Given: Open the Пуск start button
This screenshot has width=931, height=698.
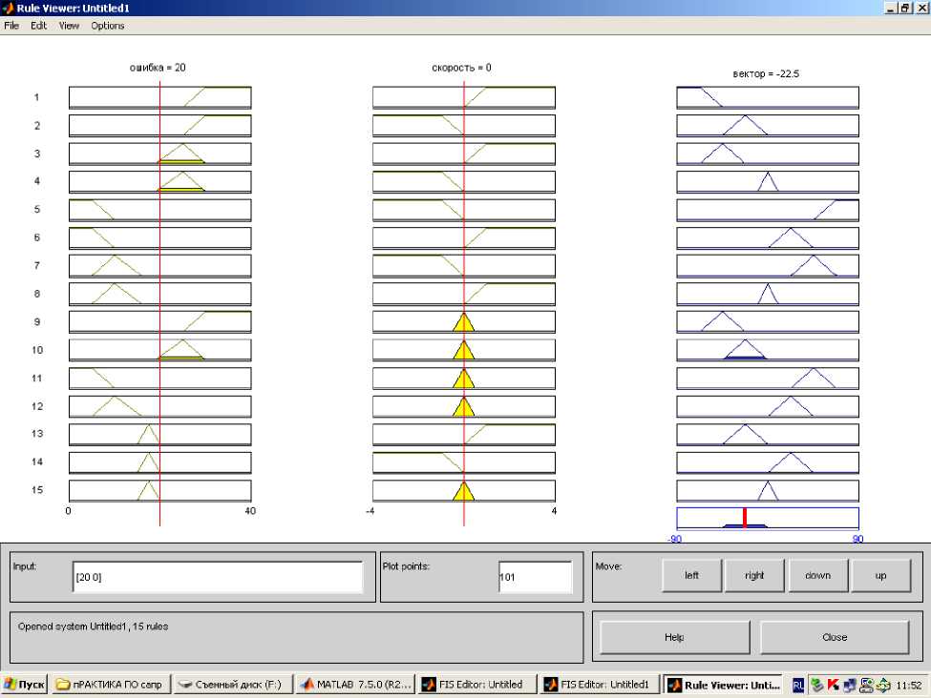Looking at the screenshot, I should coord(24,685).
